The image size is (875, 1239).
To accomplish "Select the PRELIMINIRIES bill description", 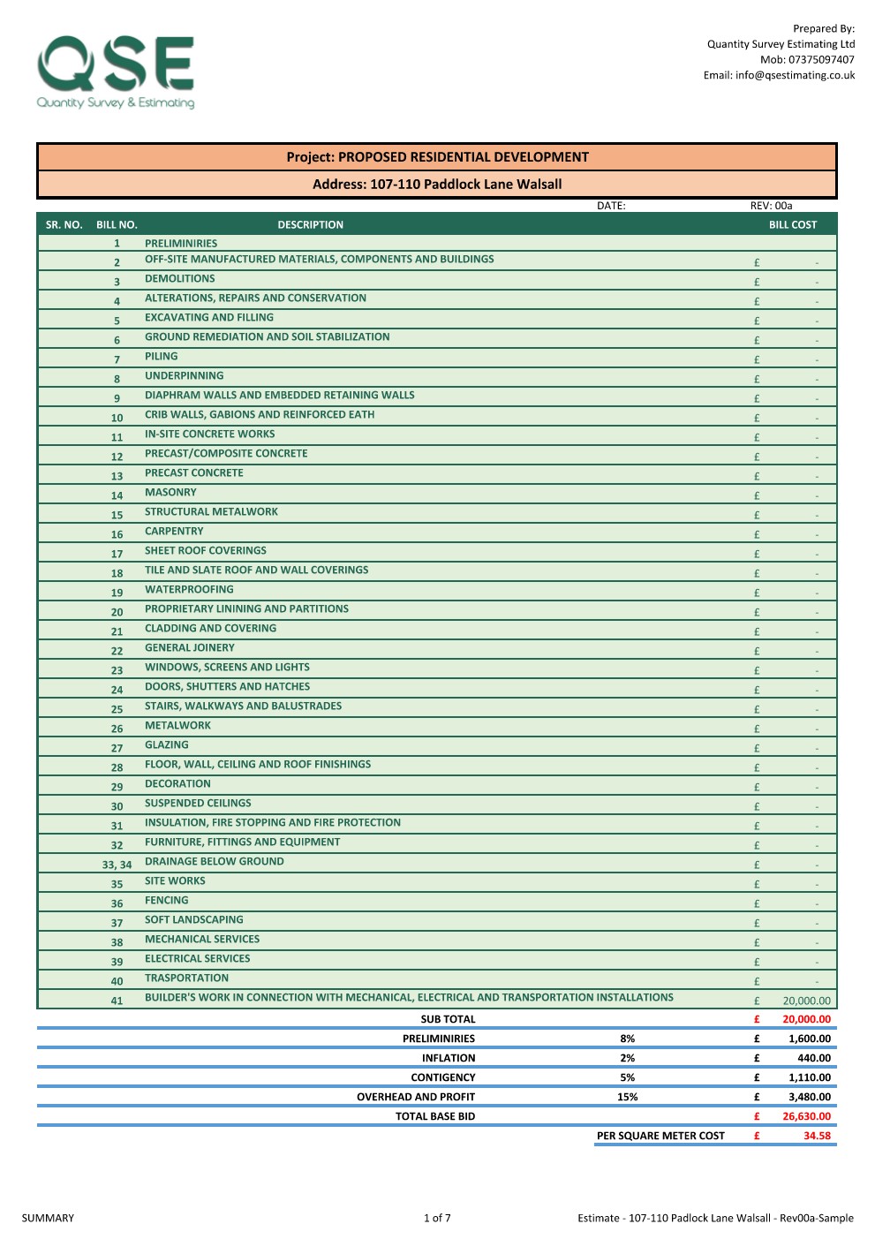I will [184, 240].
